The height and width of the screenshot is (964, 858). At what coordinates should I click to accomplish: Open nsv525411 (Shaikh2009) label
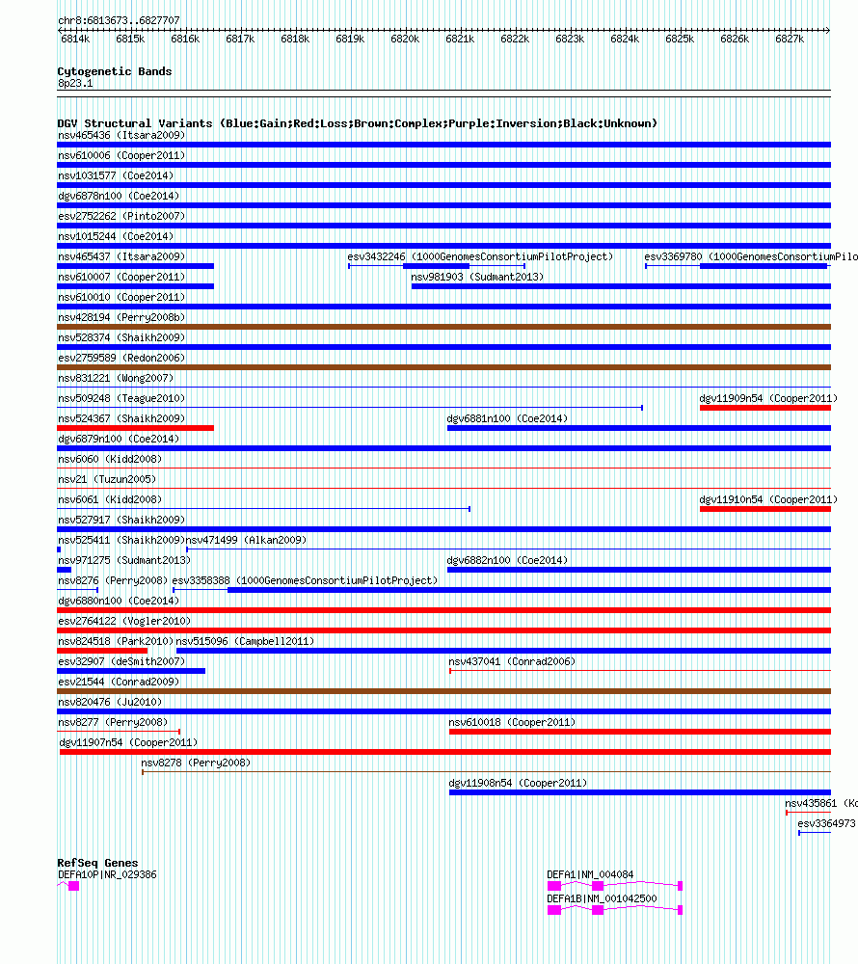(121, 541)
